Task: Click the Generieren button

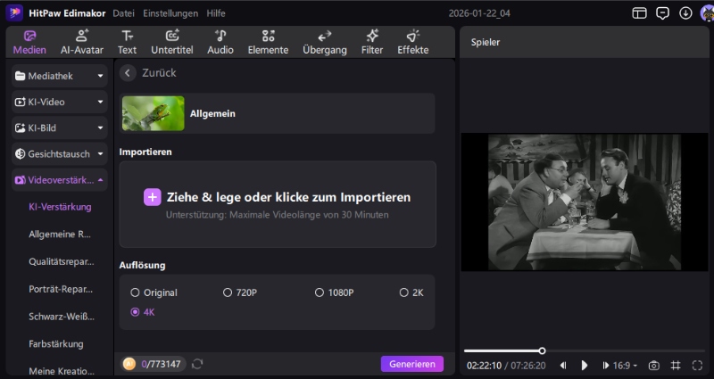Action: [411, 364]
